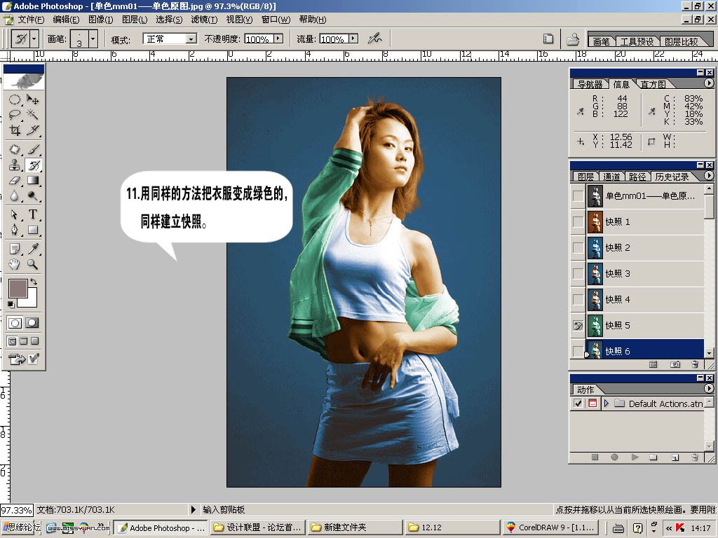Open History palette flyout menu
The height and width of the screenshot is (538, 718).
point(708,175)
